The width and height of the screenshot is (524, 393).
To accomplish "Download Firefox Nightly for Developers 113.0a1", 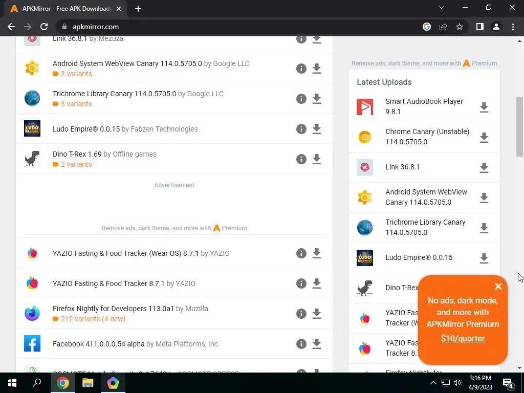I will tap(316, 314).
